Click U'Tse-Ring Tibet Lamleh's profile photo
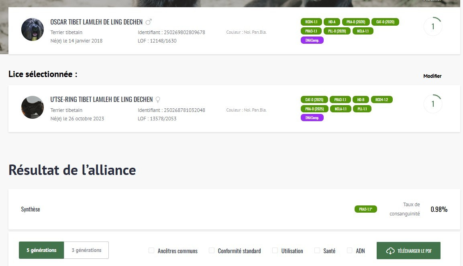463x266 pixels. pos(33,107)
